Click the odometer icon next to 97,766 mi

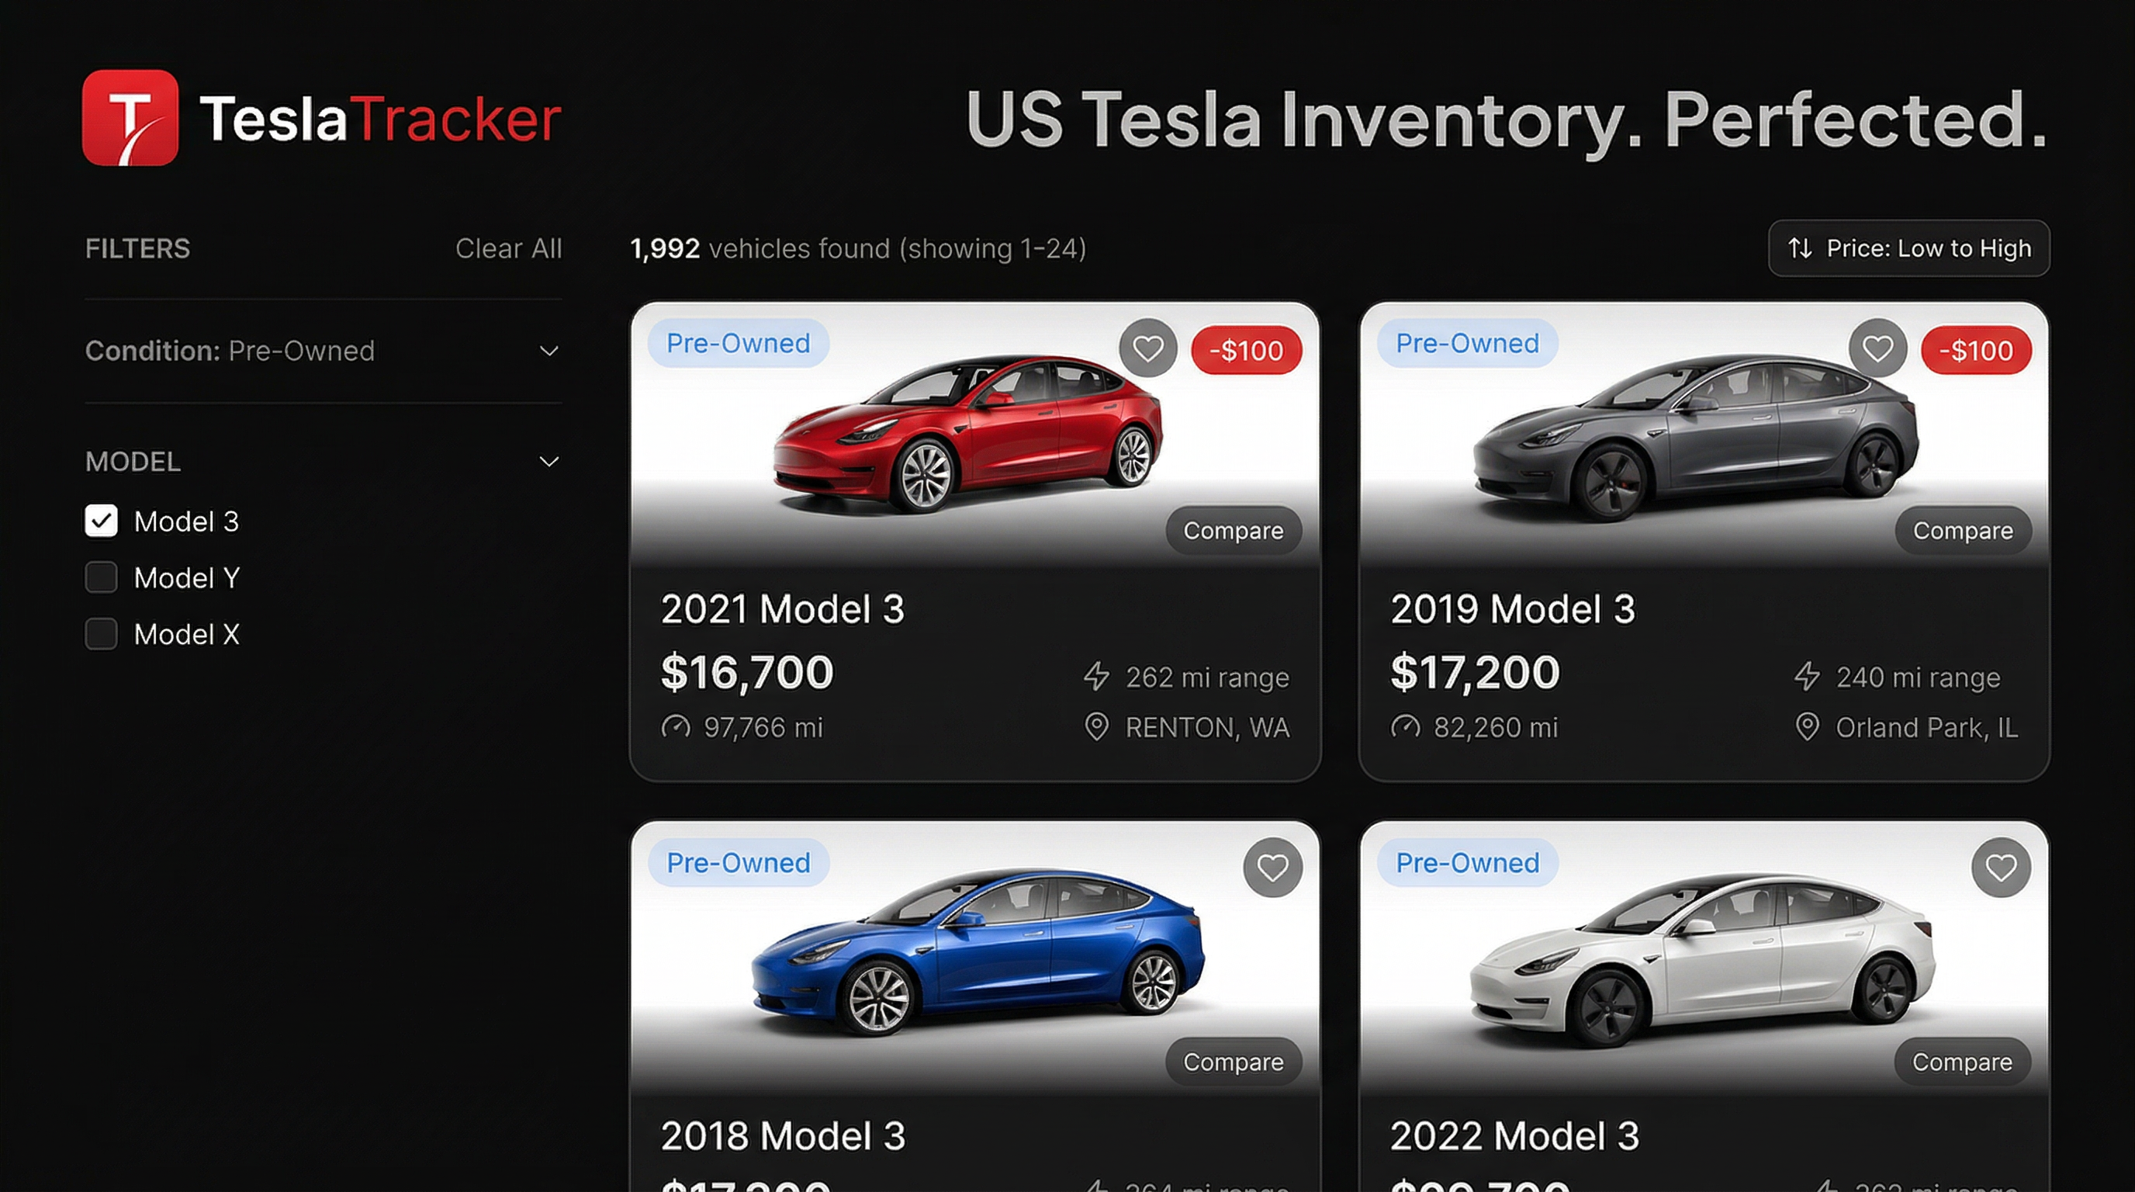click(676, 727)
